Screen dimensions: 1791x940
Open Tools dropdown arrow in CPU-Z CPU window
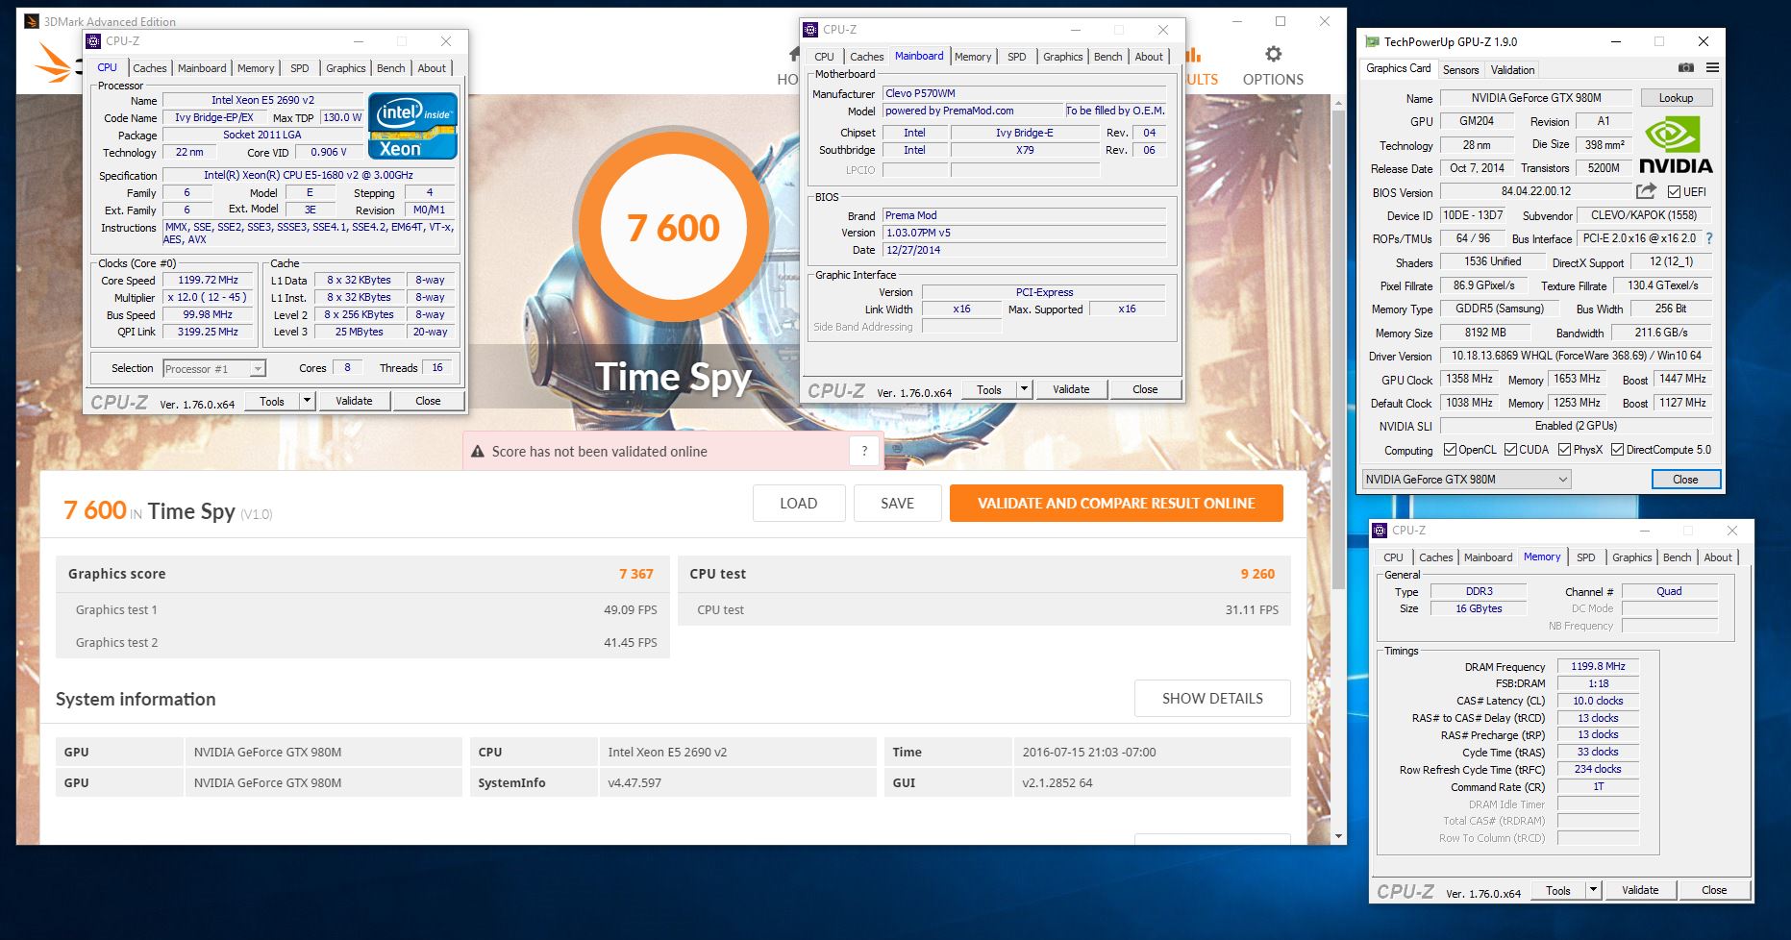point(307,401)
